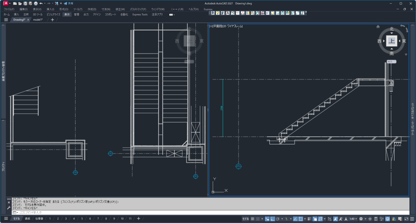This screenshot has height=223, width=416.
Task: Toggle grid display in status bar
Action: 252,219
